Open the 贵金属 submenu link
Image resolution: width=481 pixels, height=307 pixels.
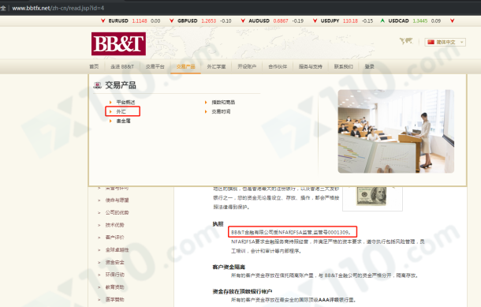(123, 121)
